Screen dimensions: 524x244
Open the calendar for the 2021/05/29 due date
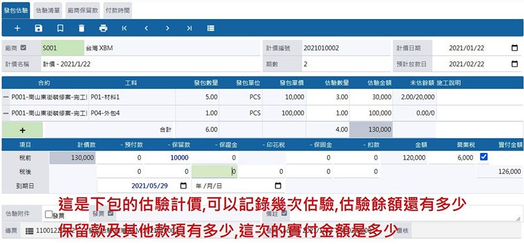[183, 186]
